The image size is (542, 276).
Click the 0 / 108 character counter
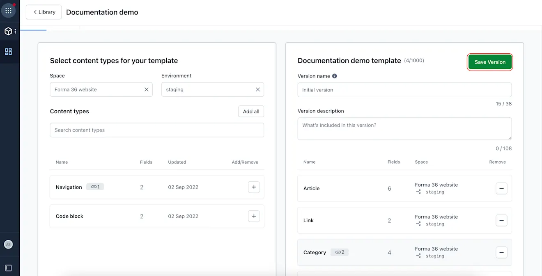tap(504, 148)
